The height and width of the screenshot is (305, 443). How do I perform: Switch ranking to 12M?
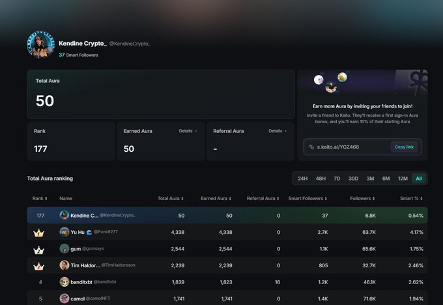tap(403, 179)
